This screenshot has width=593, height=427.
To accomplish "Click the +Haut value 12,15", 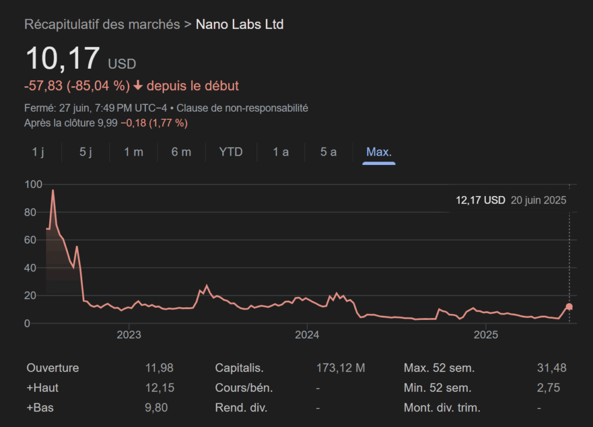I will click(x=160, y=388).
